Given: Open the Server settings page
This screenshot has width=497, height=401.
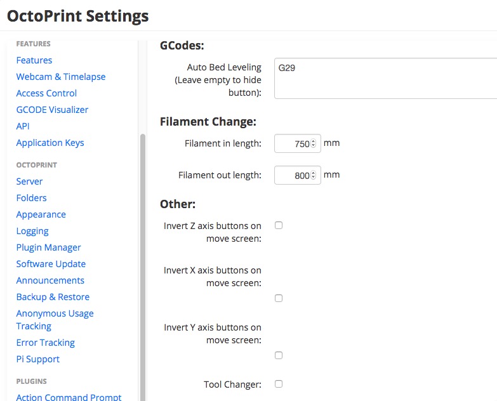Looking at the screenshot, I should pyautogui.click(x=30, y=181).
